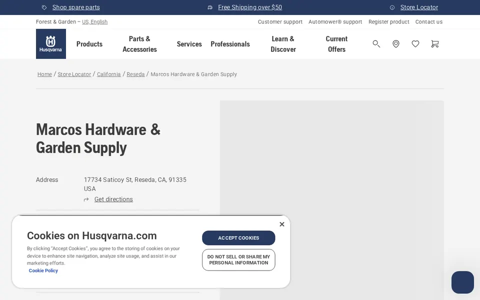The width and height of the screenshot is (480, 300).
Task: Click the Forest & Garden label
Action: (x=56, y=21)
